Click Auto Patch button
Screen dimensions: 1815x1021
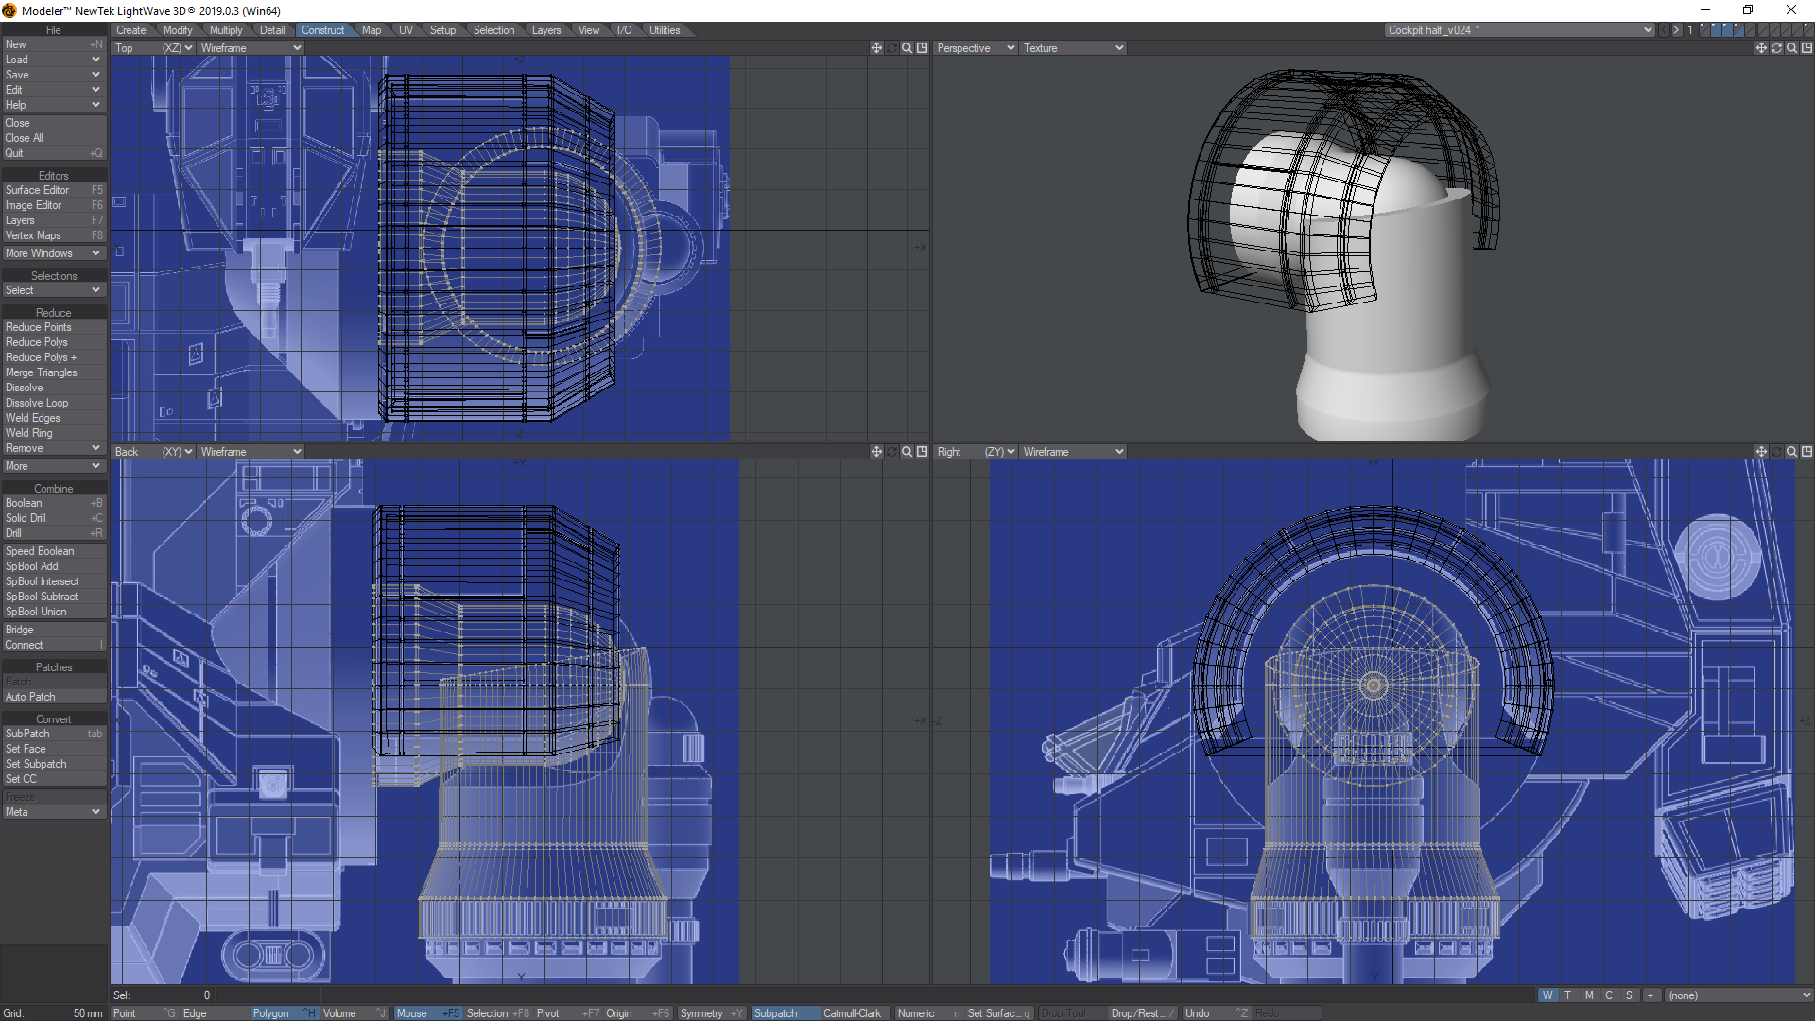53,697
